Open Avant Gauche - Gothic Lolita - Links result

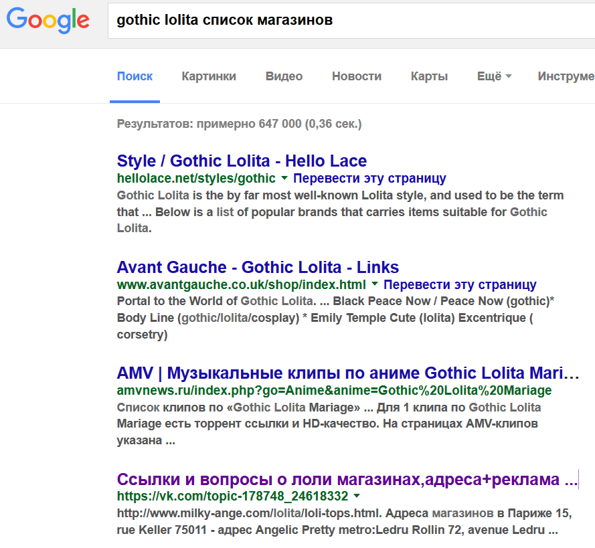tap(258, 267)
